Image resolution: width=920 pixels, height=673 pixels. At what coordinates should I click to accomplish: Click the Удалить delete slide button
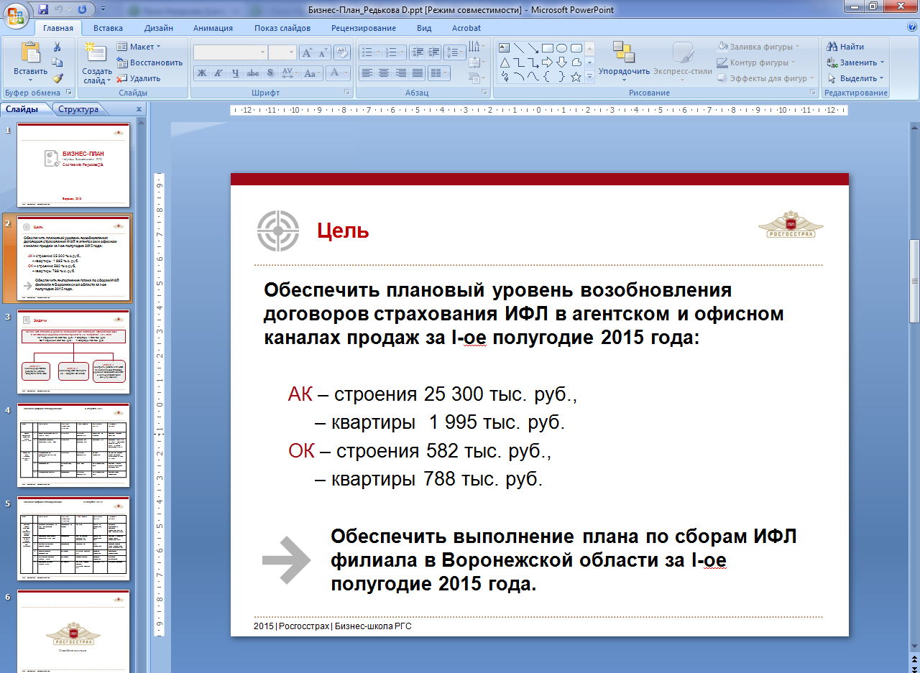point(139,78)
